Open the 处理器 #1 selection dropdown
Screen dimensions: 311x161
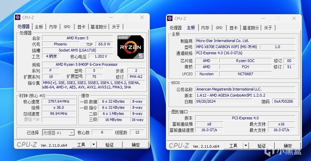tap(71, 133)
